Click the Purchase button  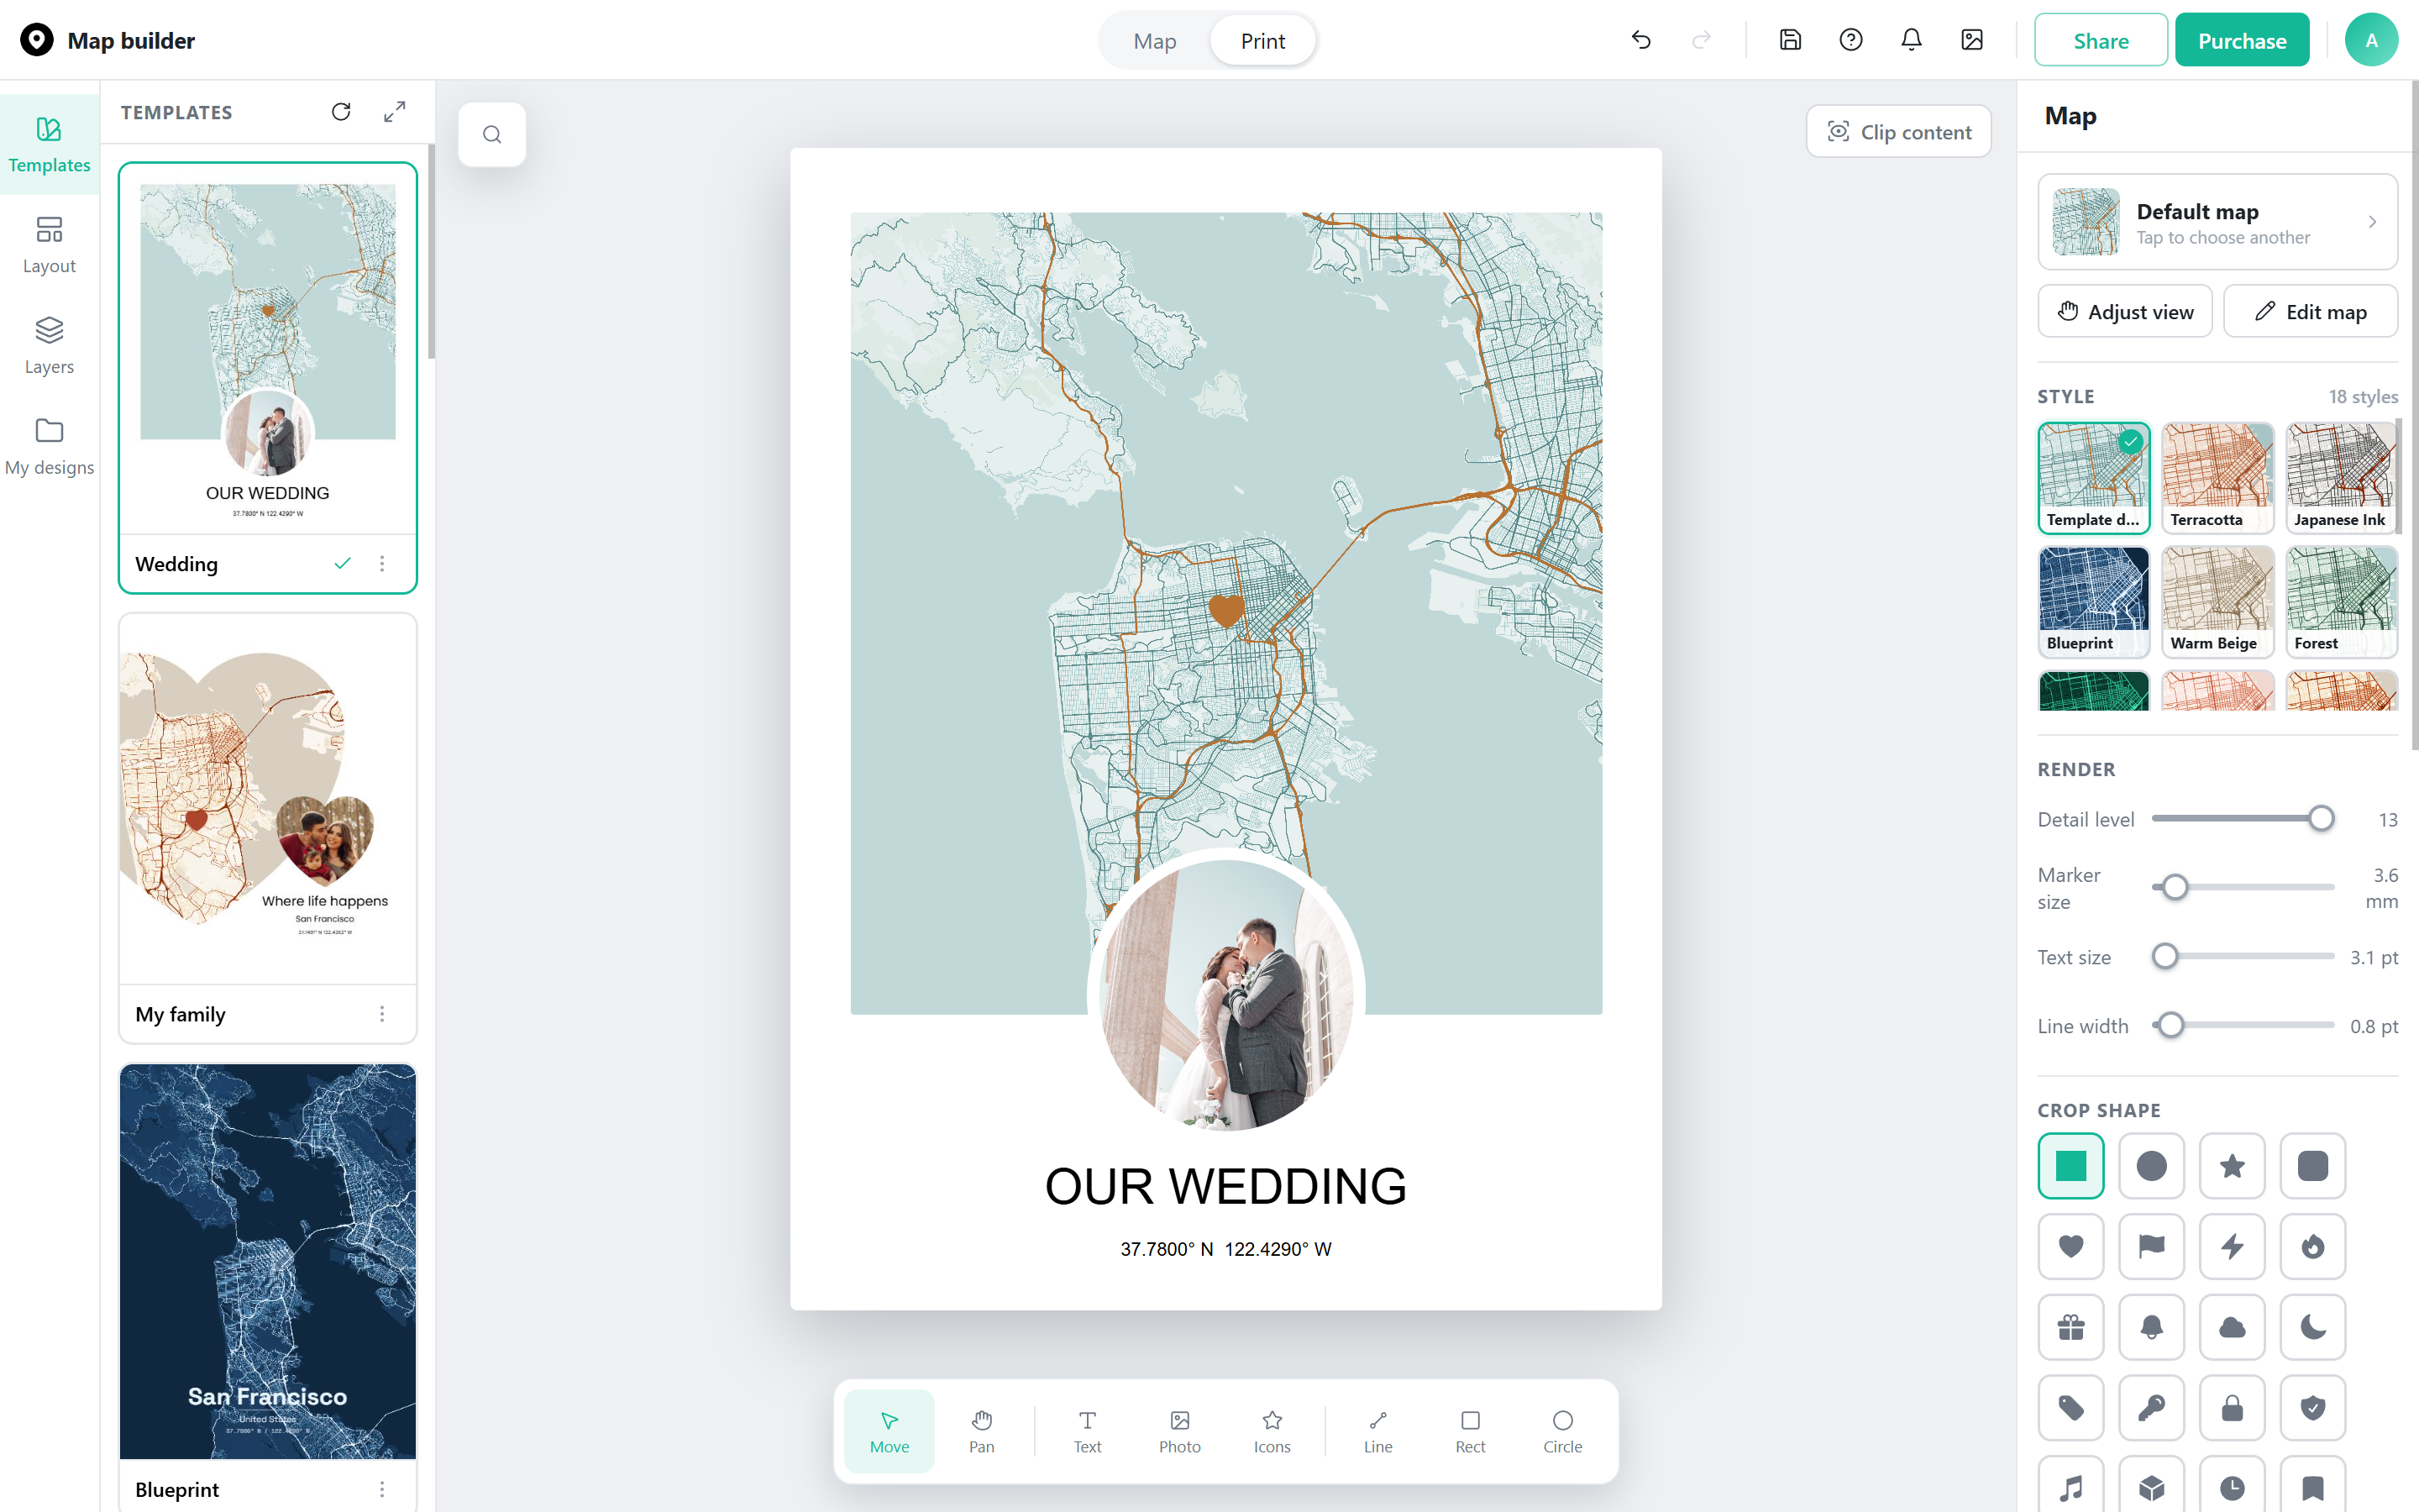click(x=2242, y=40)
